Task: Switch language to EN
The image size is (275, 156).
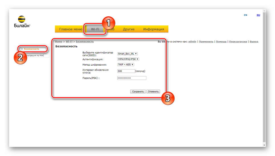Action: (x=245, y=15)
